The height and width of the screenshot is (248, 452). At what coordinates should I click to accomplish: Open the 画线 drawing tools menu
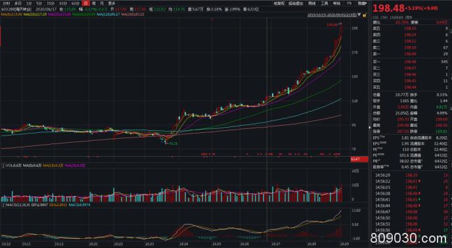(312, 3)
